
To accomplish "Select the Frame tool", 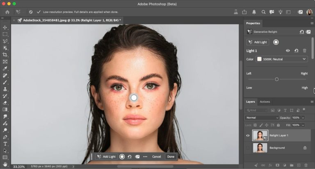I will [x=5, y=62].
